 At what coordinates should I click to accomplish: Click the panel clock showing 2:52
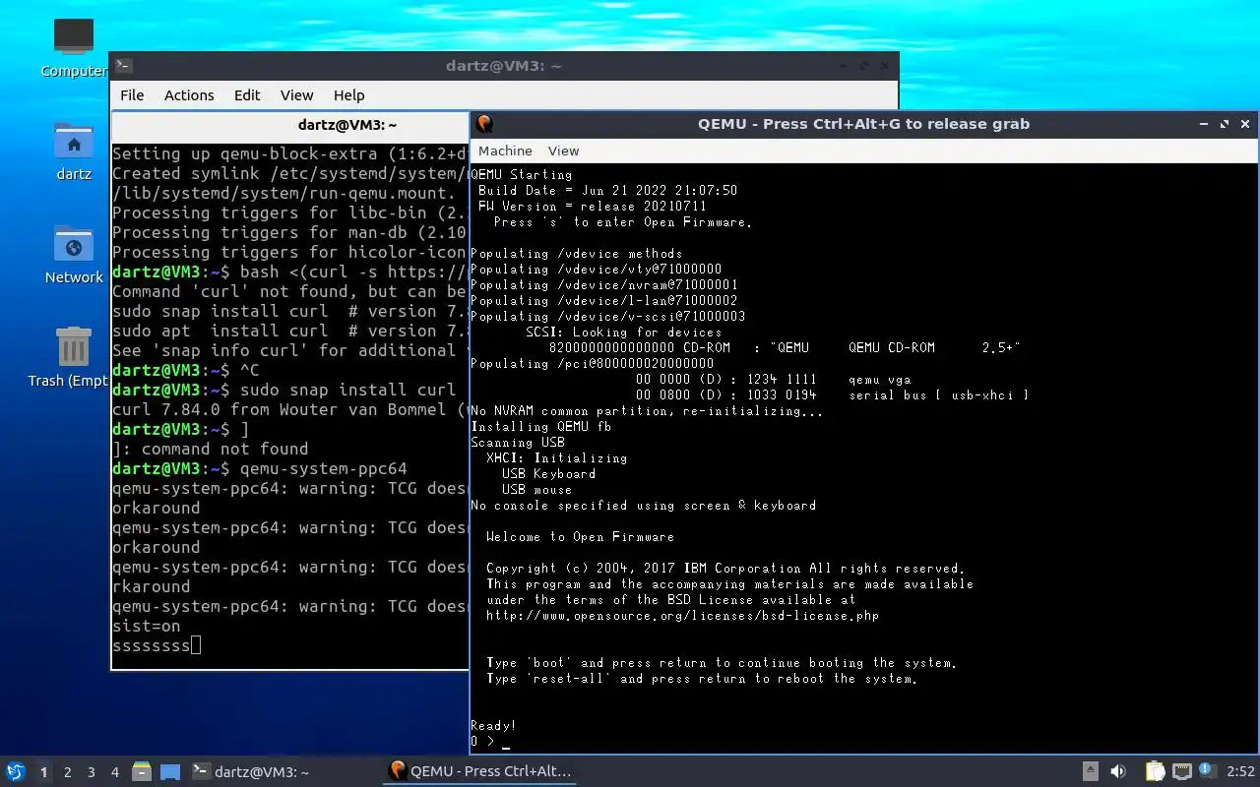[x=1241, y=772]
